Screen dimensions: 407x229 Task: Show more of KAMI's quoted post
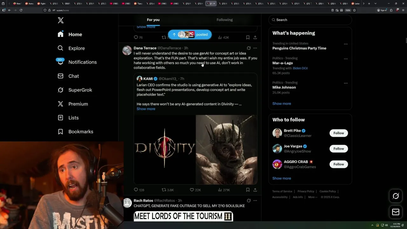coord(146,109)
